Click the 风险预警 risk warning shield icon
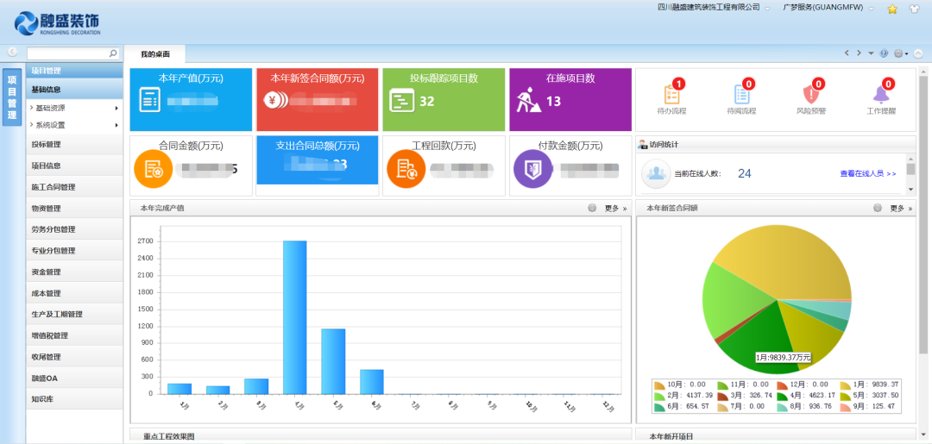 tap(810, 96)
